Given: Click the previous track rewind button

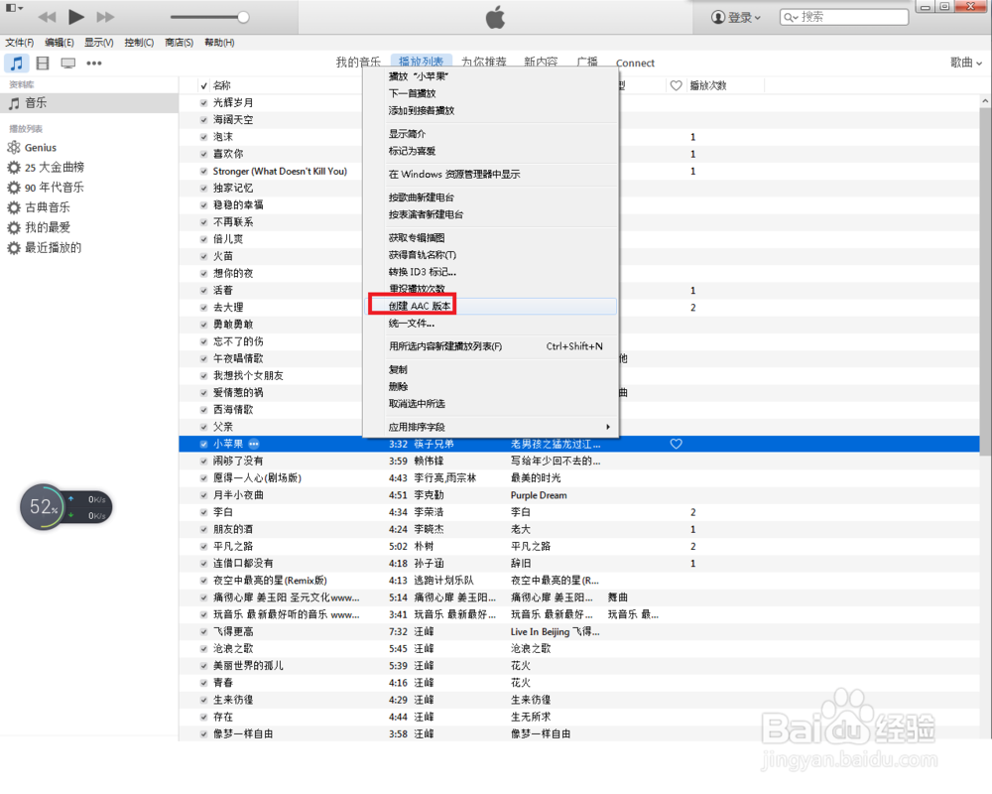Looking at the screenshot, I should 47,17.
